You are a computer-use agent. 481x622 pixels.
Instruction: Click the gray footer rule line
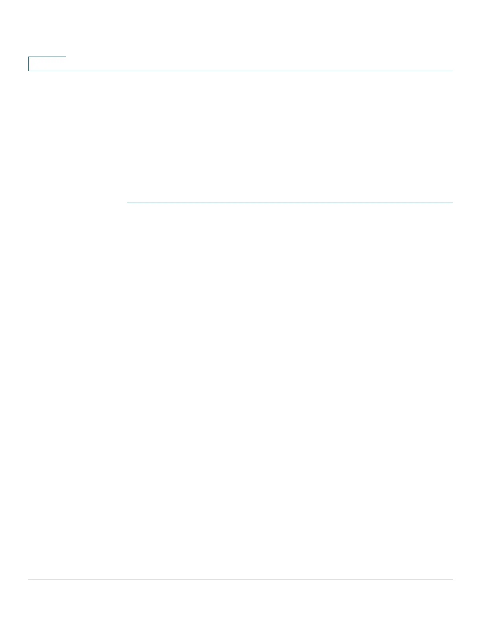pyautogui.click(x=240, y=580)
